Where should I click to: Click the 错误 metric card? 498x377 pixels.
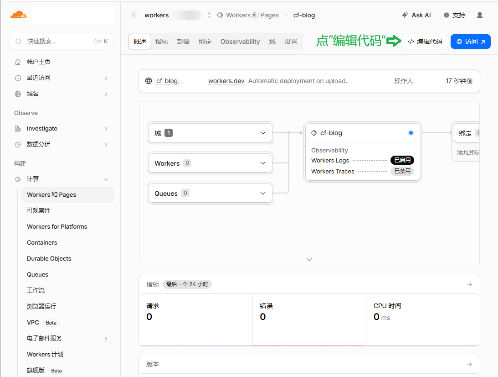tap(309, 320)
